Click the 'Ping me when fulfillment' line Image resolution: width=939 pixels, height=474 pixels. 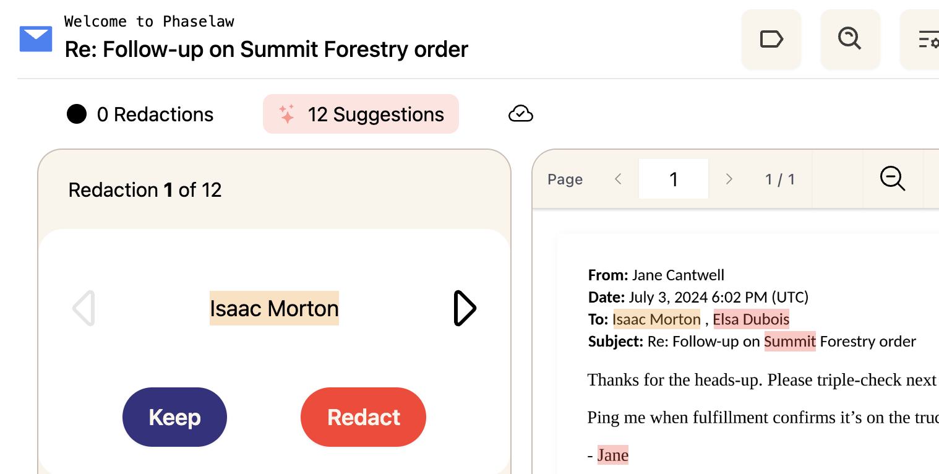tap(762, 417)
